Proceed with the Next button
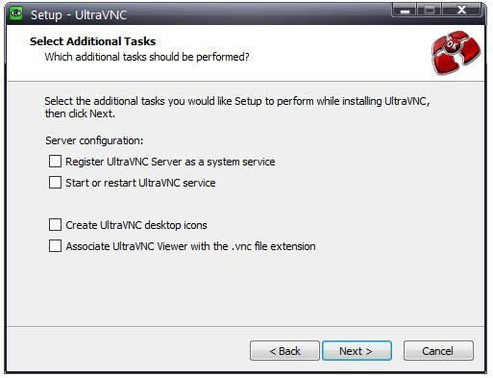493x378 pixels. (x=357, y=351)
